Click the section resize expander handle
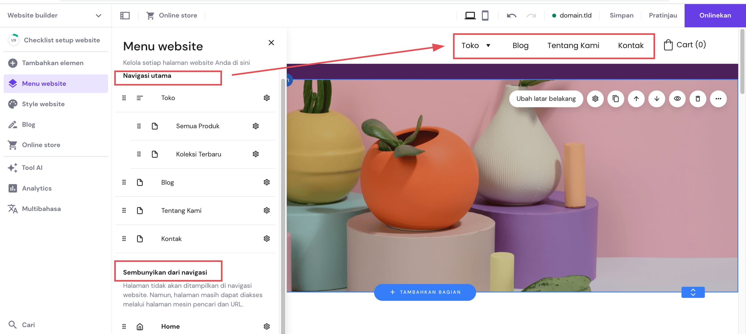Viewport: 746px width, 334px height. (x=693, y=292)
